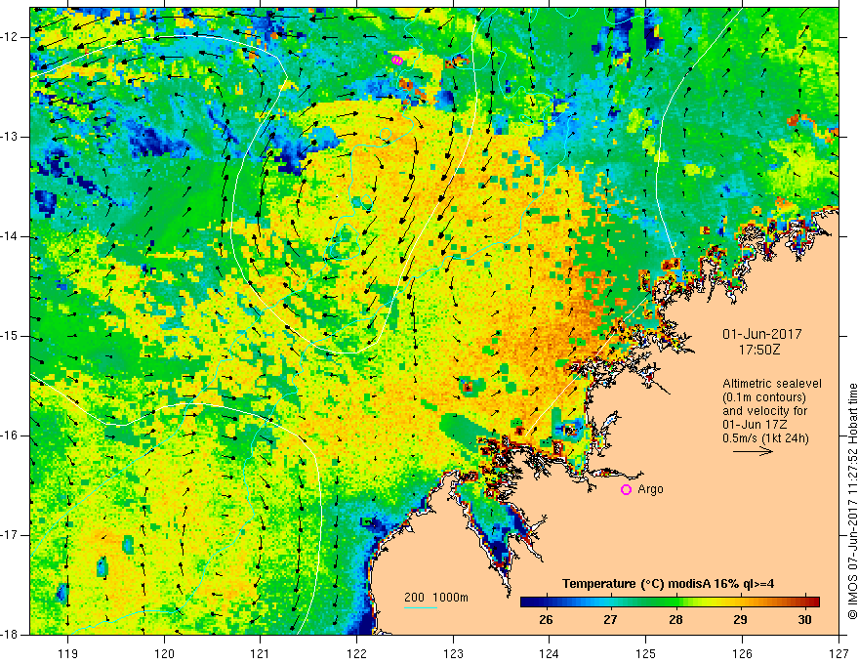Viewport: 859px width, 664px height.
Task: Click latitude axis label '-15'
Action: pos(11,336)
